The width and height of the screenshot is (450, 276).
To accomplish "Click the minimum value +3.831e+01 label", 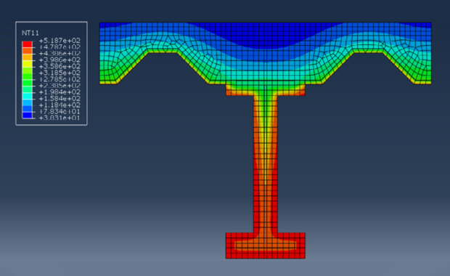I will (x=60, y=118).
